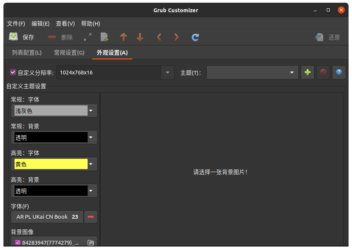The image size is (352, 250).
Task: Minimize the Grub Customizer window
Action: point(315,10)
